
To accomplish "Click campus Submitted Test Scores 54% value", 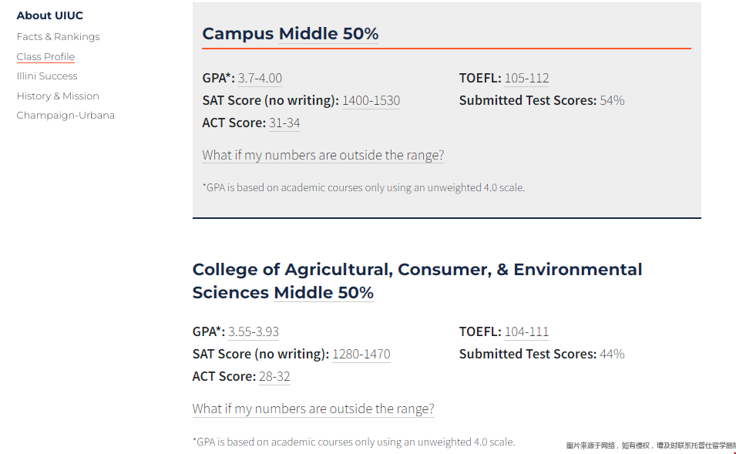I will coord(612,100).
